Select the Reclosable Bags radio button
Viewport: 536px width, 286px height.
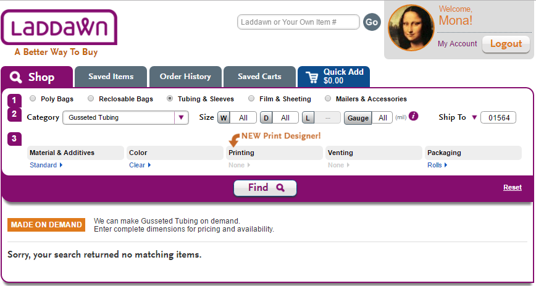tap(91, 99)
